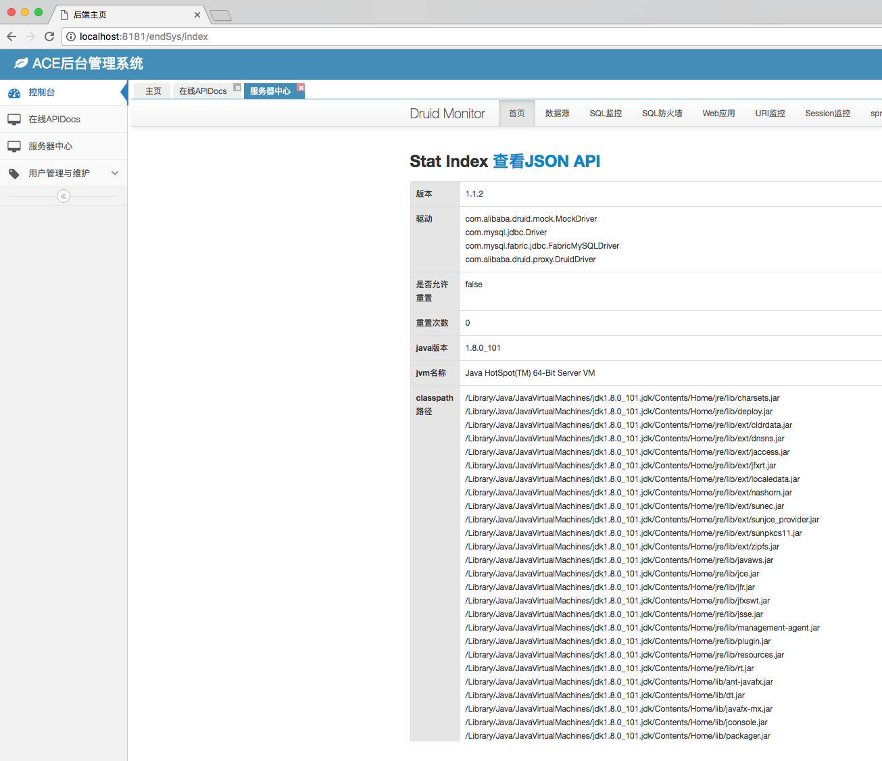
Task: Open the SQL监控 tab
Action: pyautogui.click(x=606, y=114)
